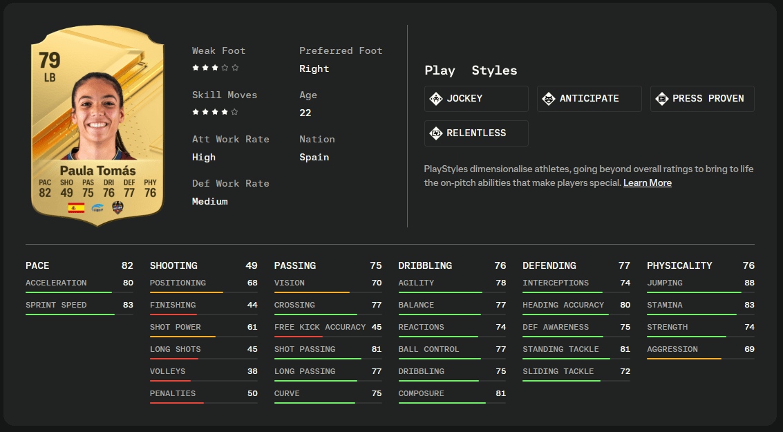
Task: Select the ANTICIPATE playstyle button
Action: pyautogui.click(x=589, y=98)
